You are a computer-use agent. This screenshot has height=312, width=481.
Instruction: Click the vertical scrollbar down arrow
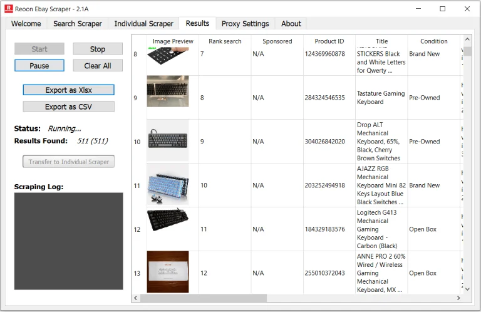click(x=467, y=289)
